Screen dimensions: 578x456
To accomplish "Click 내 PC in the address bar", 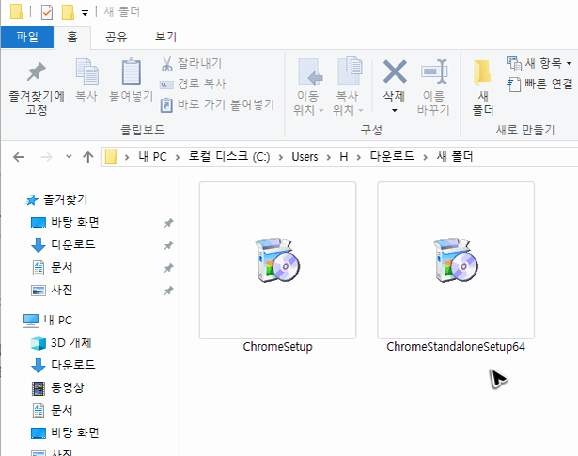I will coord(152,157).
